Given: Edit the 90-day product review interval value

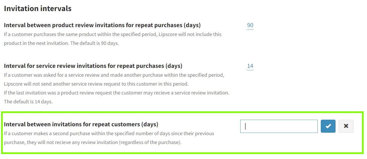Looking at the screenshot, I should (250, 25).
